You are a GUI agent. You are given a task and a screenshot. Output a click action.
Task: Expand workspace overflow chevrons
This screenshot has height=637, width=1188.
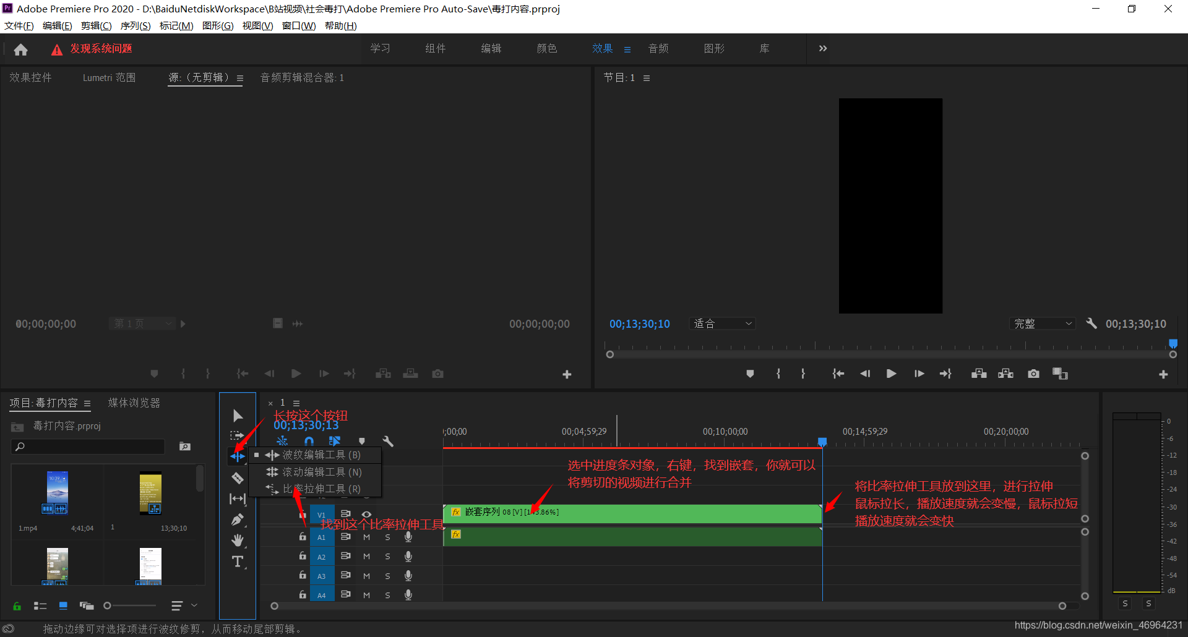click(x=823, y=48)
